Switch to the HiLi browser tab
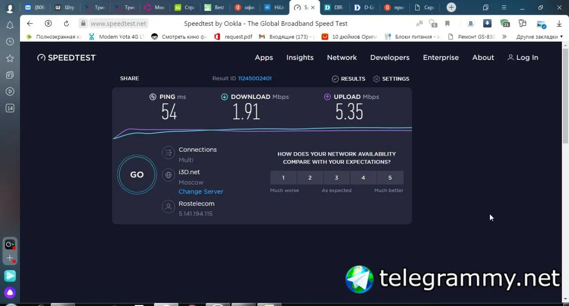 (x=274, y=8)
